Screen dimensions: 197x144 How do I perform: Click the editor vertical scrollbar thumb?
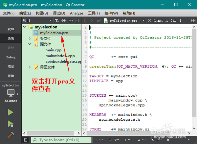(194, 73)
